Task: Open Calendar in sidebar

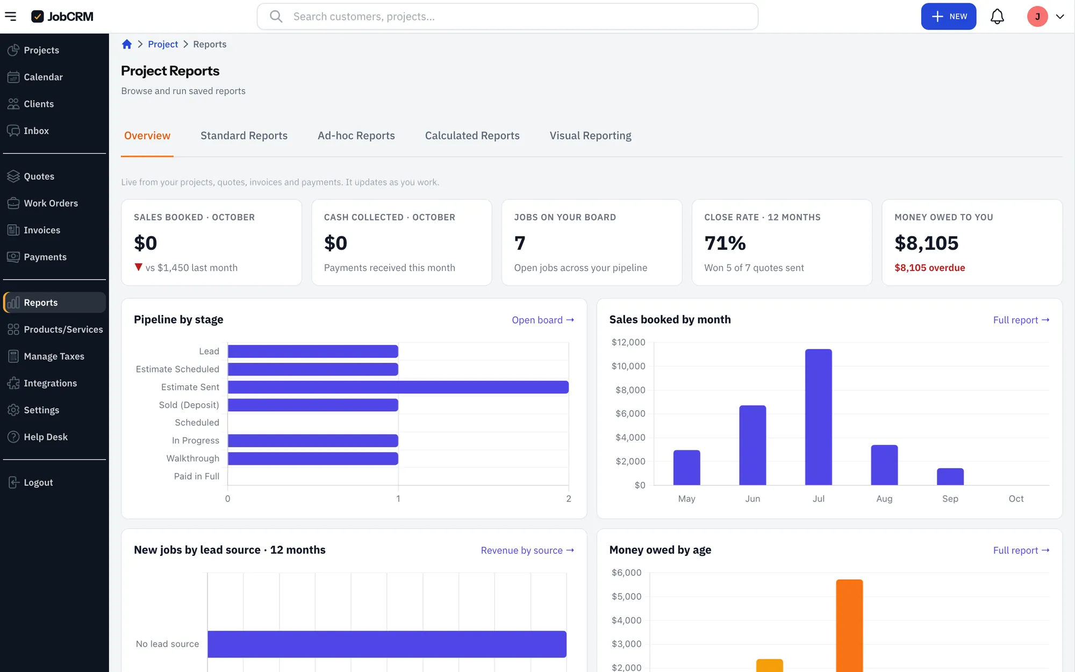Action: pyautogui.click(x=54, y=77)
